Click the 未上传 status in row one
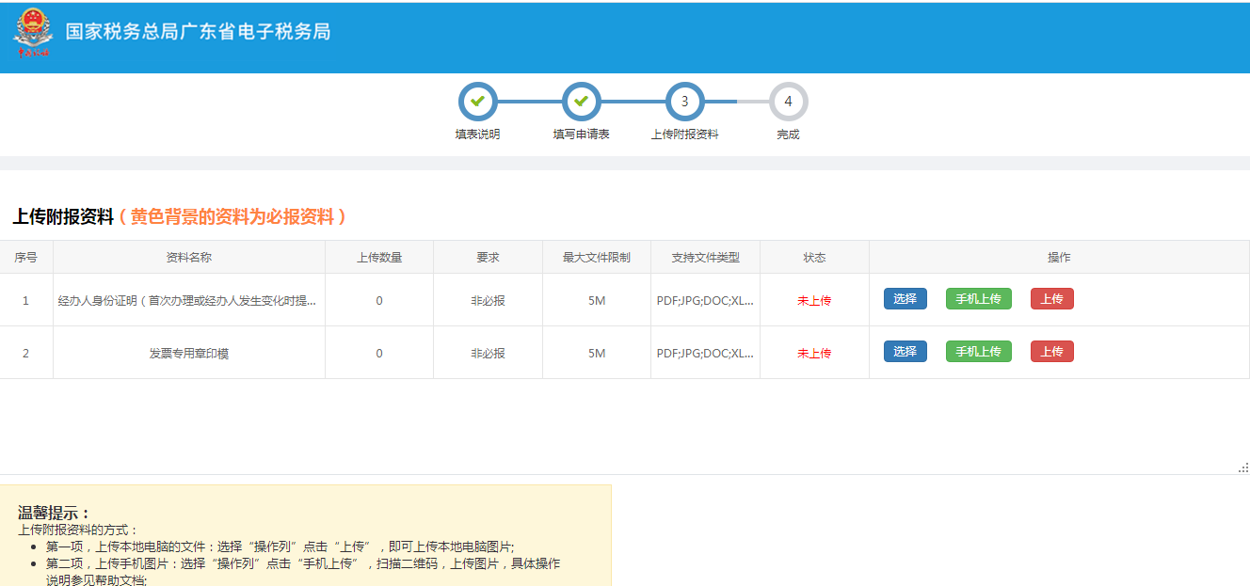1250x586 pixels. 813,298
